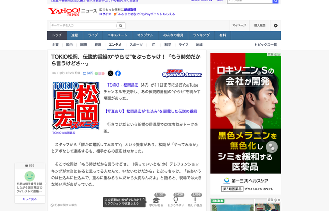329x211 pixels.
Task: Click the 新規取得 link
Action: point(130,10)
